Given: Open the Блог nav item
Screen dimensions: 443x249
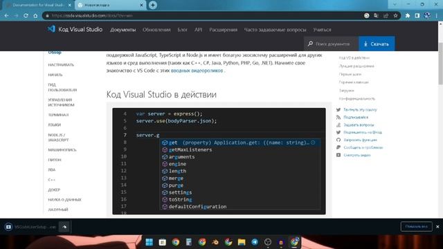Looking at the screenshot, I should (183, 30).
